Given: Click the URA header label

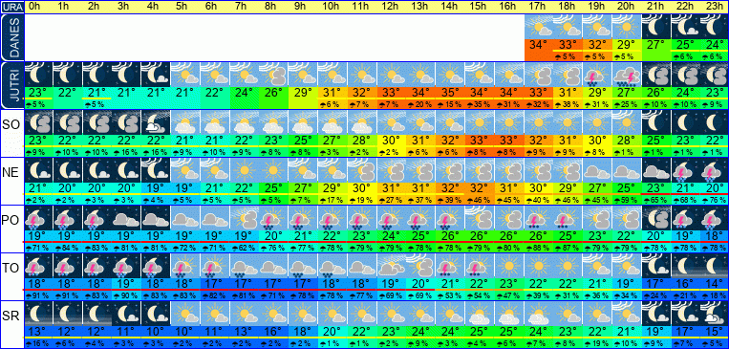Looking at the screenshot, I should pos(11,7).
